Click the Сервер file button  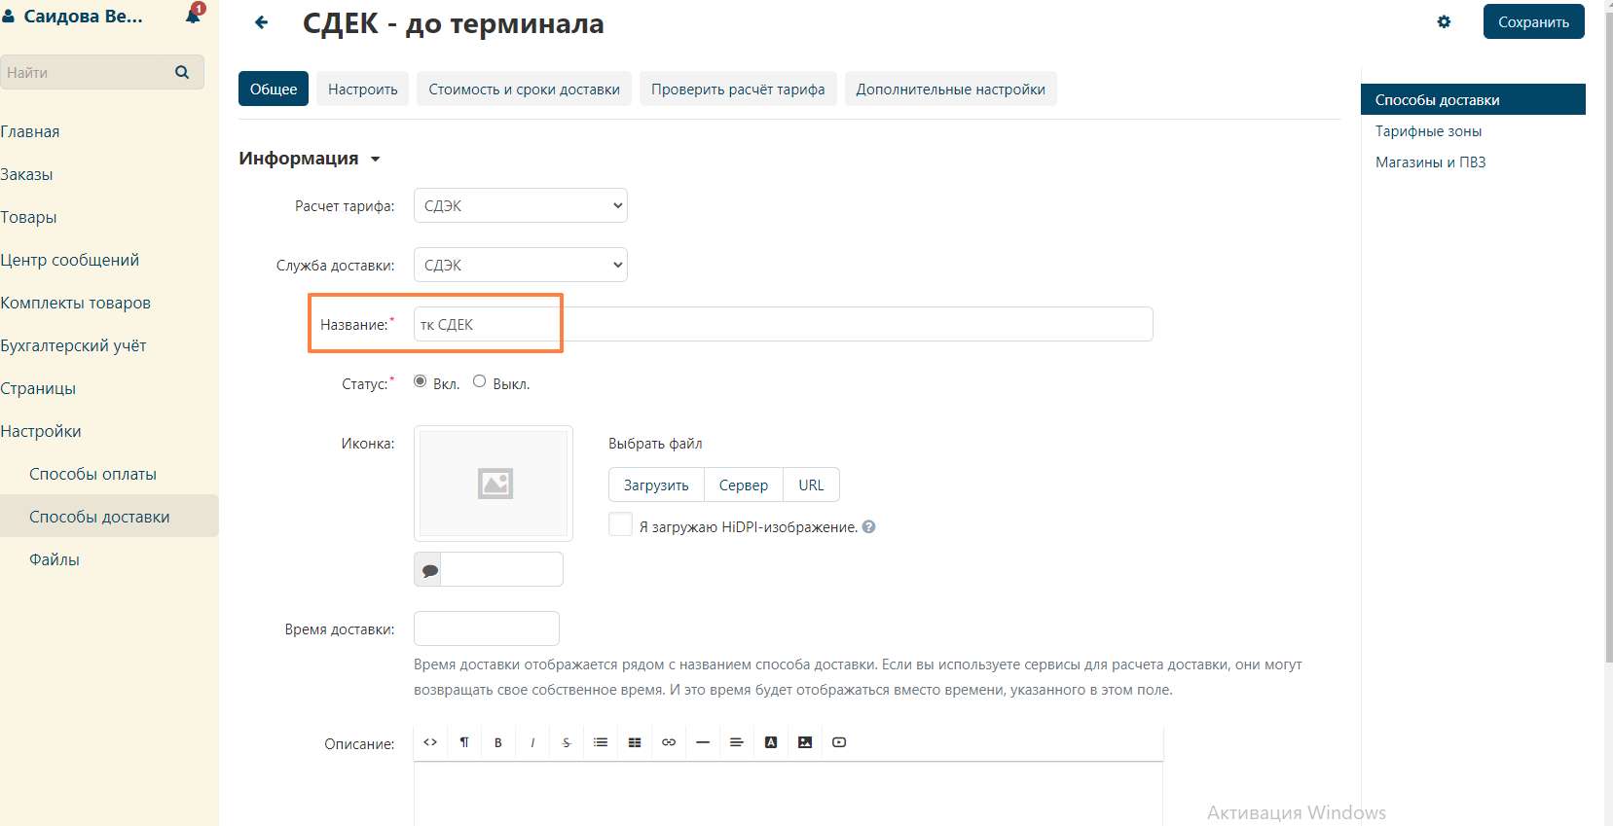[x=744, y=485]
